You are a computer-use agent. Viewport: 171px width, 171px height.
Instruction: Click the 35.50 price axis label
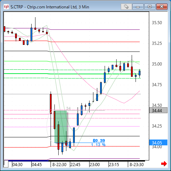click(157, 23)
